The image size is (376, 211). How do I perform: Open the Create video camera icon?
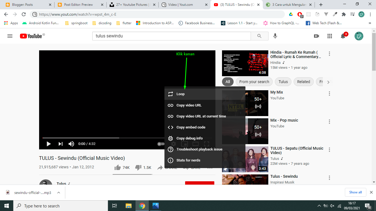317,36
